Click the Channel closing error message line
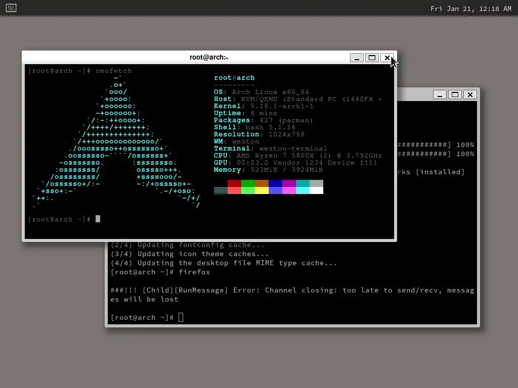Image resolution: width=518 pixels, height=388 pixels. coord(292,290)
